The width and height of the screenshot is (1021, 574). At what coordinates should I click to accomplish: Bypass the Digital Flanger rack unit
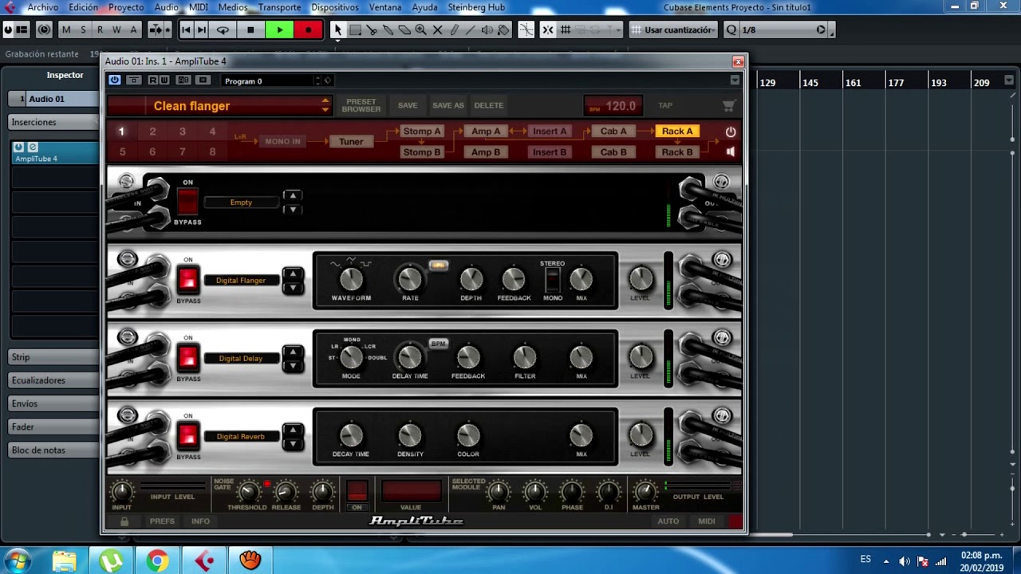point(188,279)
